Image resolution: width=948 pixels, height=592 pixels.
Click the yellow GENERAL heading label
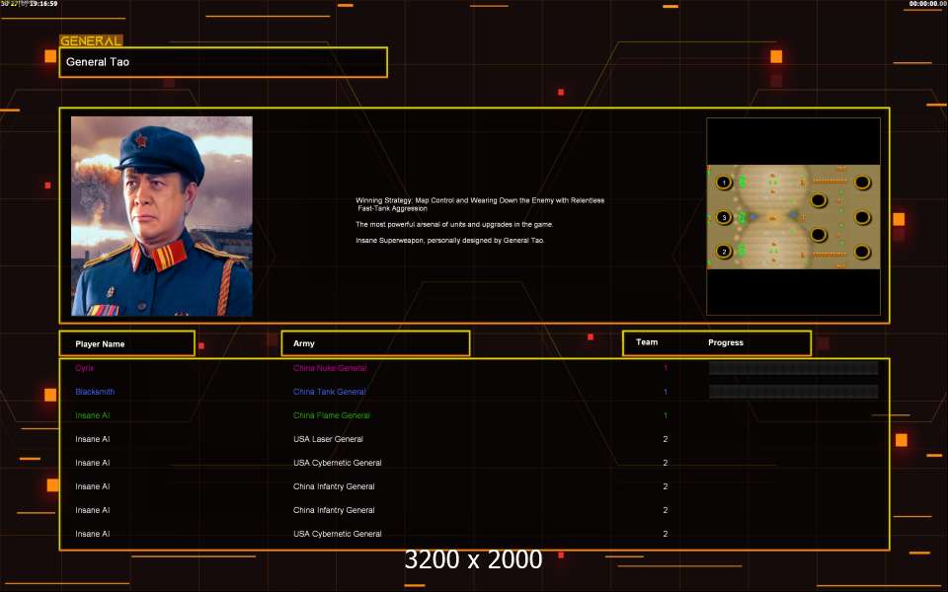click(91, 40)
